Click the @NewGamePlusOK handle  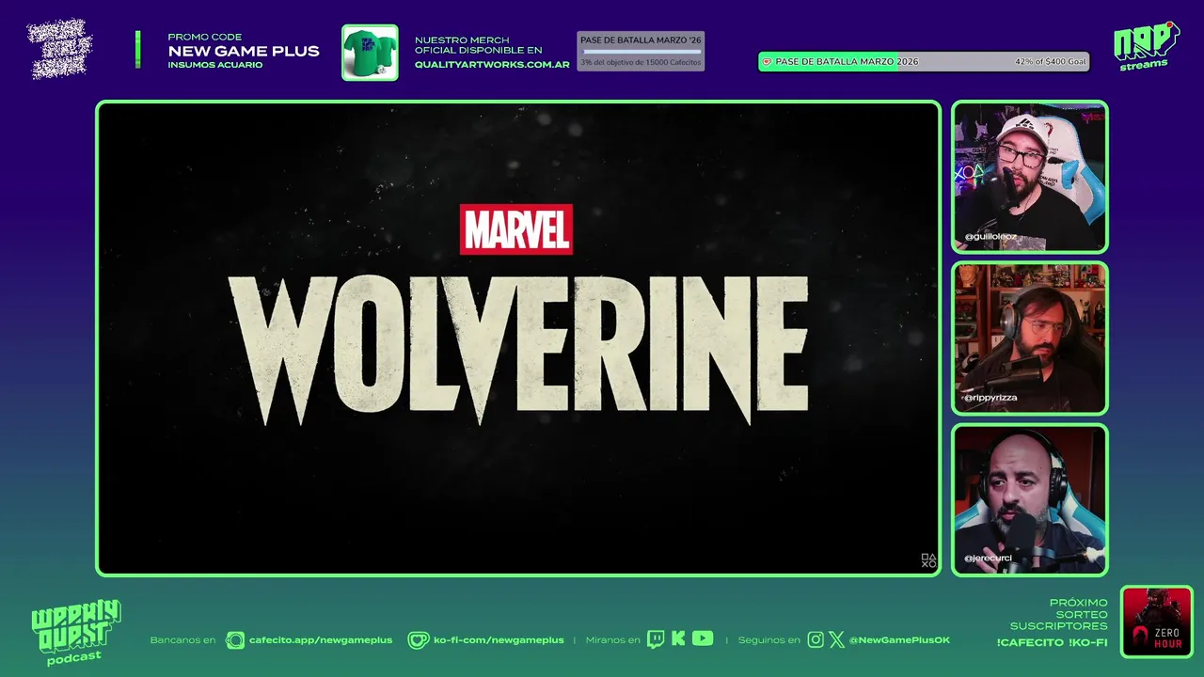click(899, 640)
